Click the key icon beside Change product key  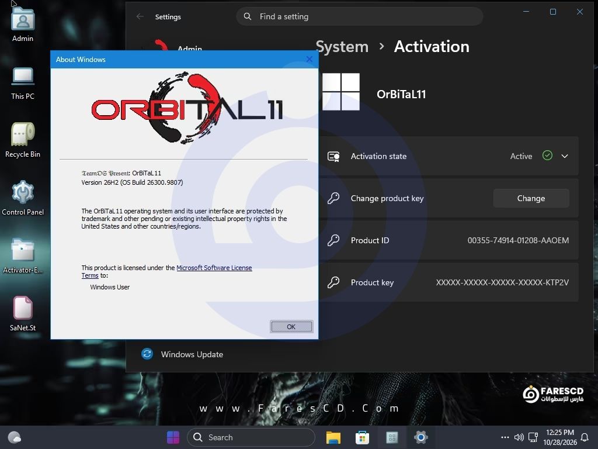tap(333, 198)
